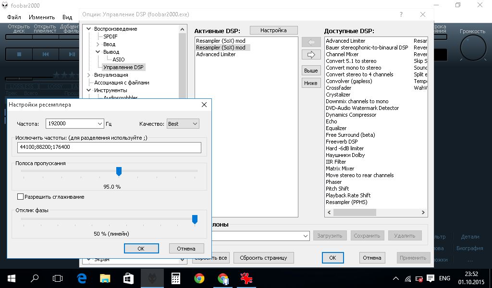This screenshot has height=288, width=492.
Task: Select Resampler (PPHS) in available DSP
Action: point(346,202)
